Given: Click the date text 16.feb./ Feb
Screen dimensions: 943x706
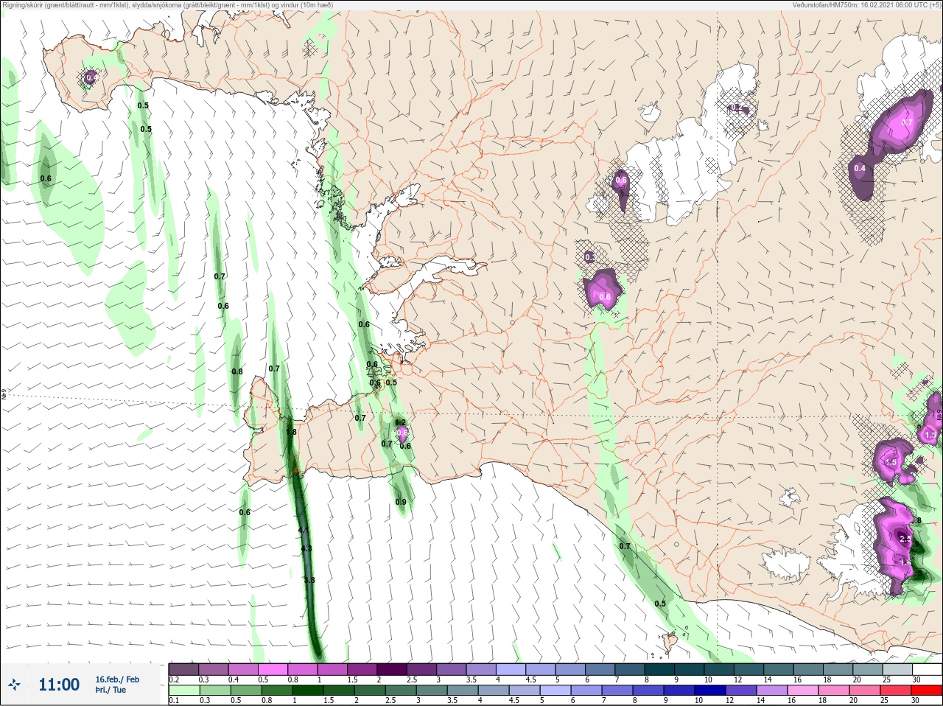Looking at the screenshot, I should click(117, 679).
